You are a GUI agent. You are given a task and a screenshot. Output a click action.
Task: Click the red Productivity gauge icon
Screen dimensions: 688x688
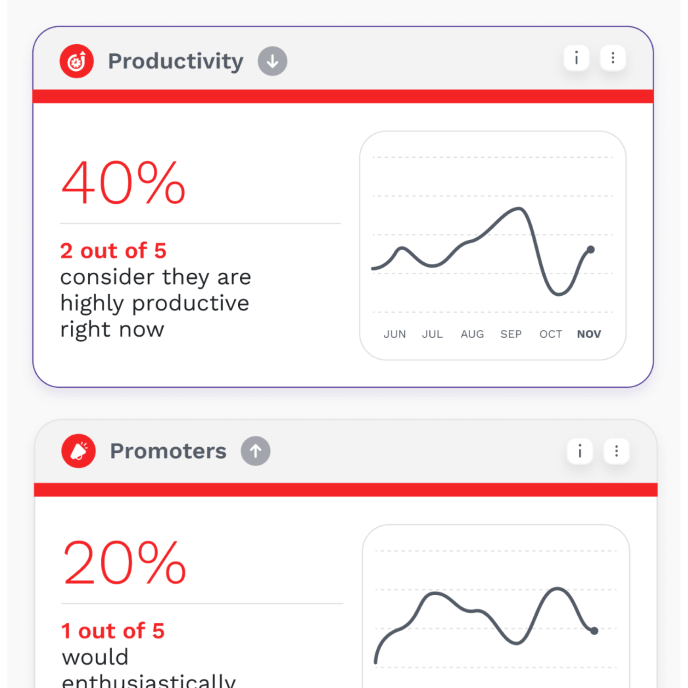[77, 61]
